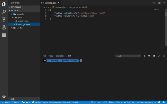This screenshot has width=167, height=104.
Task: Click the 资源管理器 explorer title
Action: pos(15,3)
